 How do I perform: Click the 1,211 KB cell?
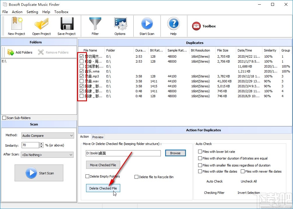coord(244,71)
